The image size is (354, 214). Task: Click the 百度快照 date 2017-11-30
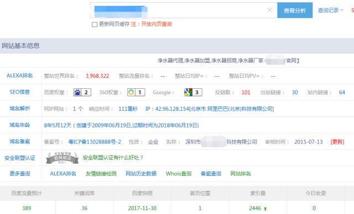tap(142, 208)
